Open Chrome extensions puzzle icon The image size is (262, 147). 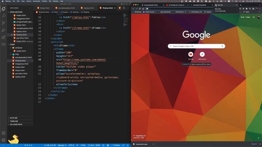point(246,9)
